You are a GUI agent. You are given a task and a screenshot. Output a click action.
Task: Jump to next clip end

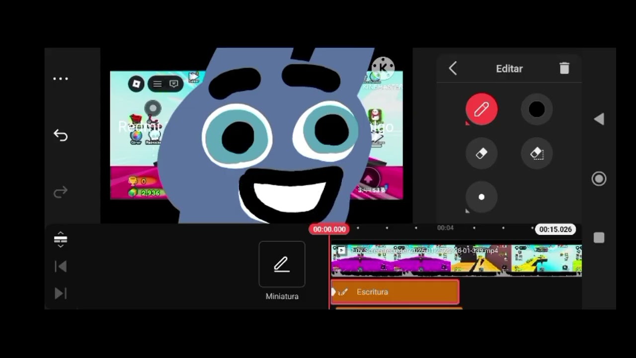coord(61,293)
